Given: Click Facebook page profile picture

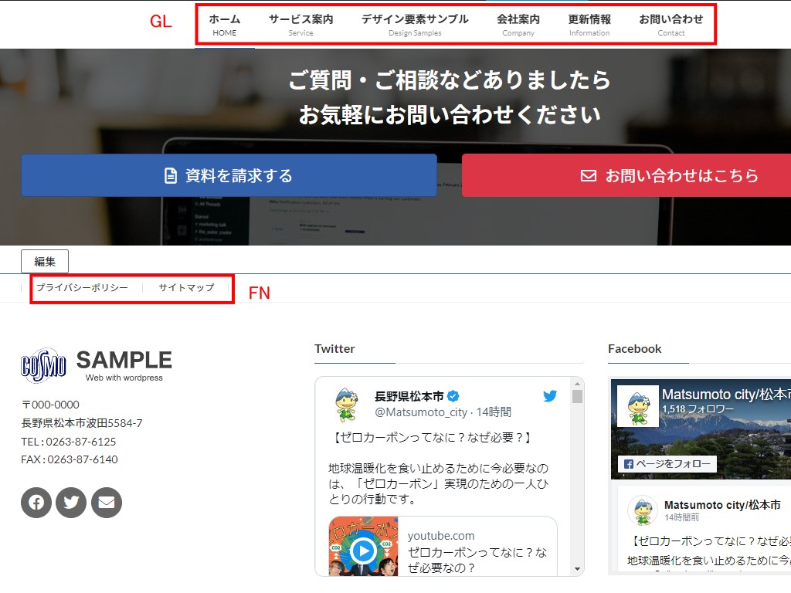Looking at the screenshot, I should coord(638,406).
